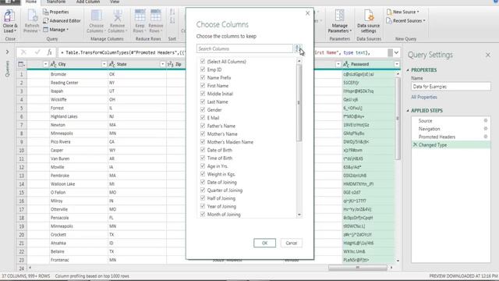Uncheck the Gender column

[203, 109]
